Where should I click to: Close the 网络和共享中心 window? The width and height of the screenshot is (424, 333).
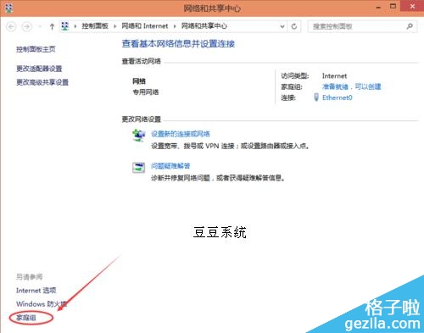[x=412, y=6]
